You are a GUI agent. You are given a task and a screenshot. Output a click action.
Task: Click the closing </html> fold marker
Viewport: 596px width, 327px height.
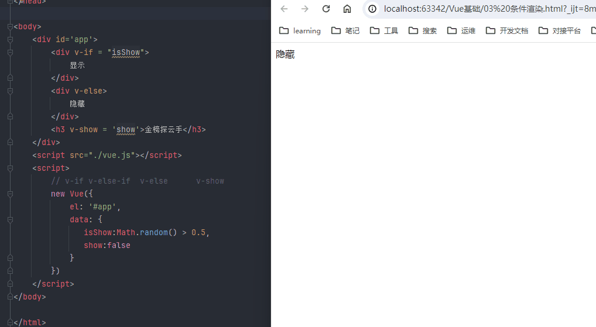coord(11,322)
